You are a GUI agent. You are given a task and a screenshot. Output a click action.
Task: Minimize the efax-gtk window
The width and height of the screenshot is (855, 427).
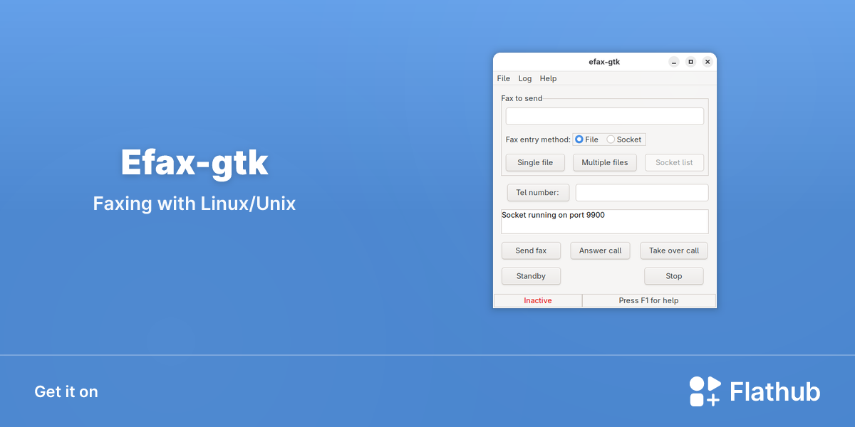click(x=674, y=62)
